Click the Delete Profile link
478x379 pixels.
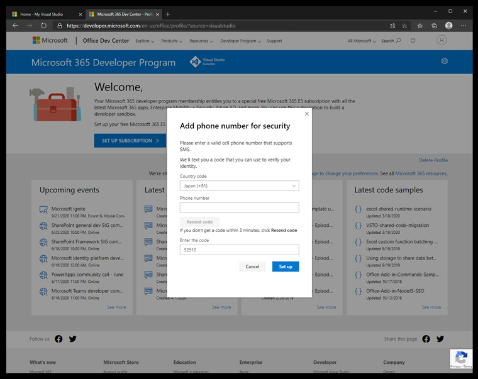[x=433, y=160]
